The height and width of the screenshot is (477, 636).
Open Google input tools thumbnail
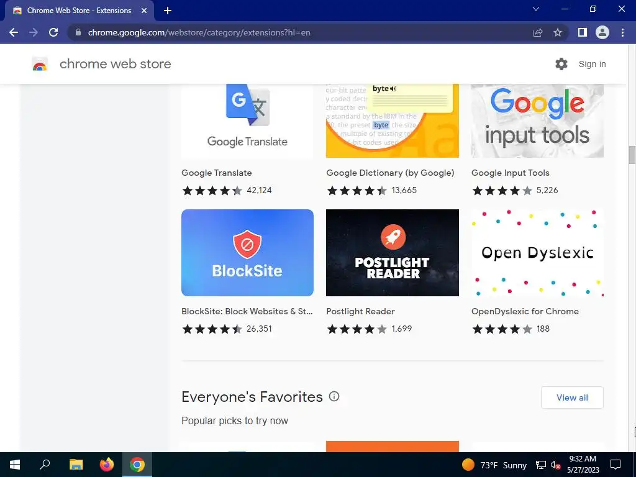click(x=537, y=121)
